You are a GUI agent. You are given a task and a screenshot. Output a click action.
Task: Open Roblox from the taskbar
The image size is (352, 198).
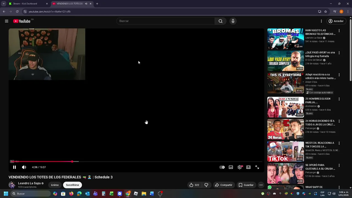pyautogui.click(x=136, y=194)
